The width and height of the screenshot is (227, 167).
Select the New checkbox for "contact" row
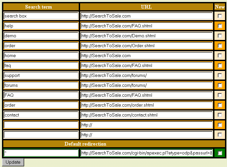click(220, 115)
